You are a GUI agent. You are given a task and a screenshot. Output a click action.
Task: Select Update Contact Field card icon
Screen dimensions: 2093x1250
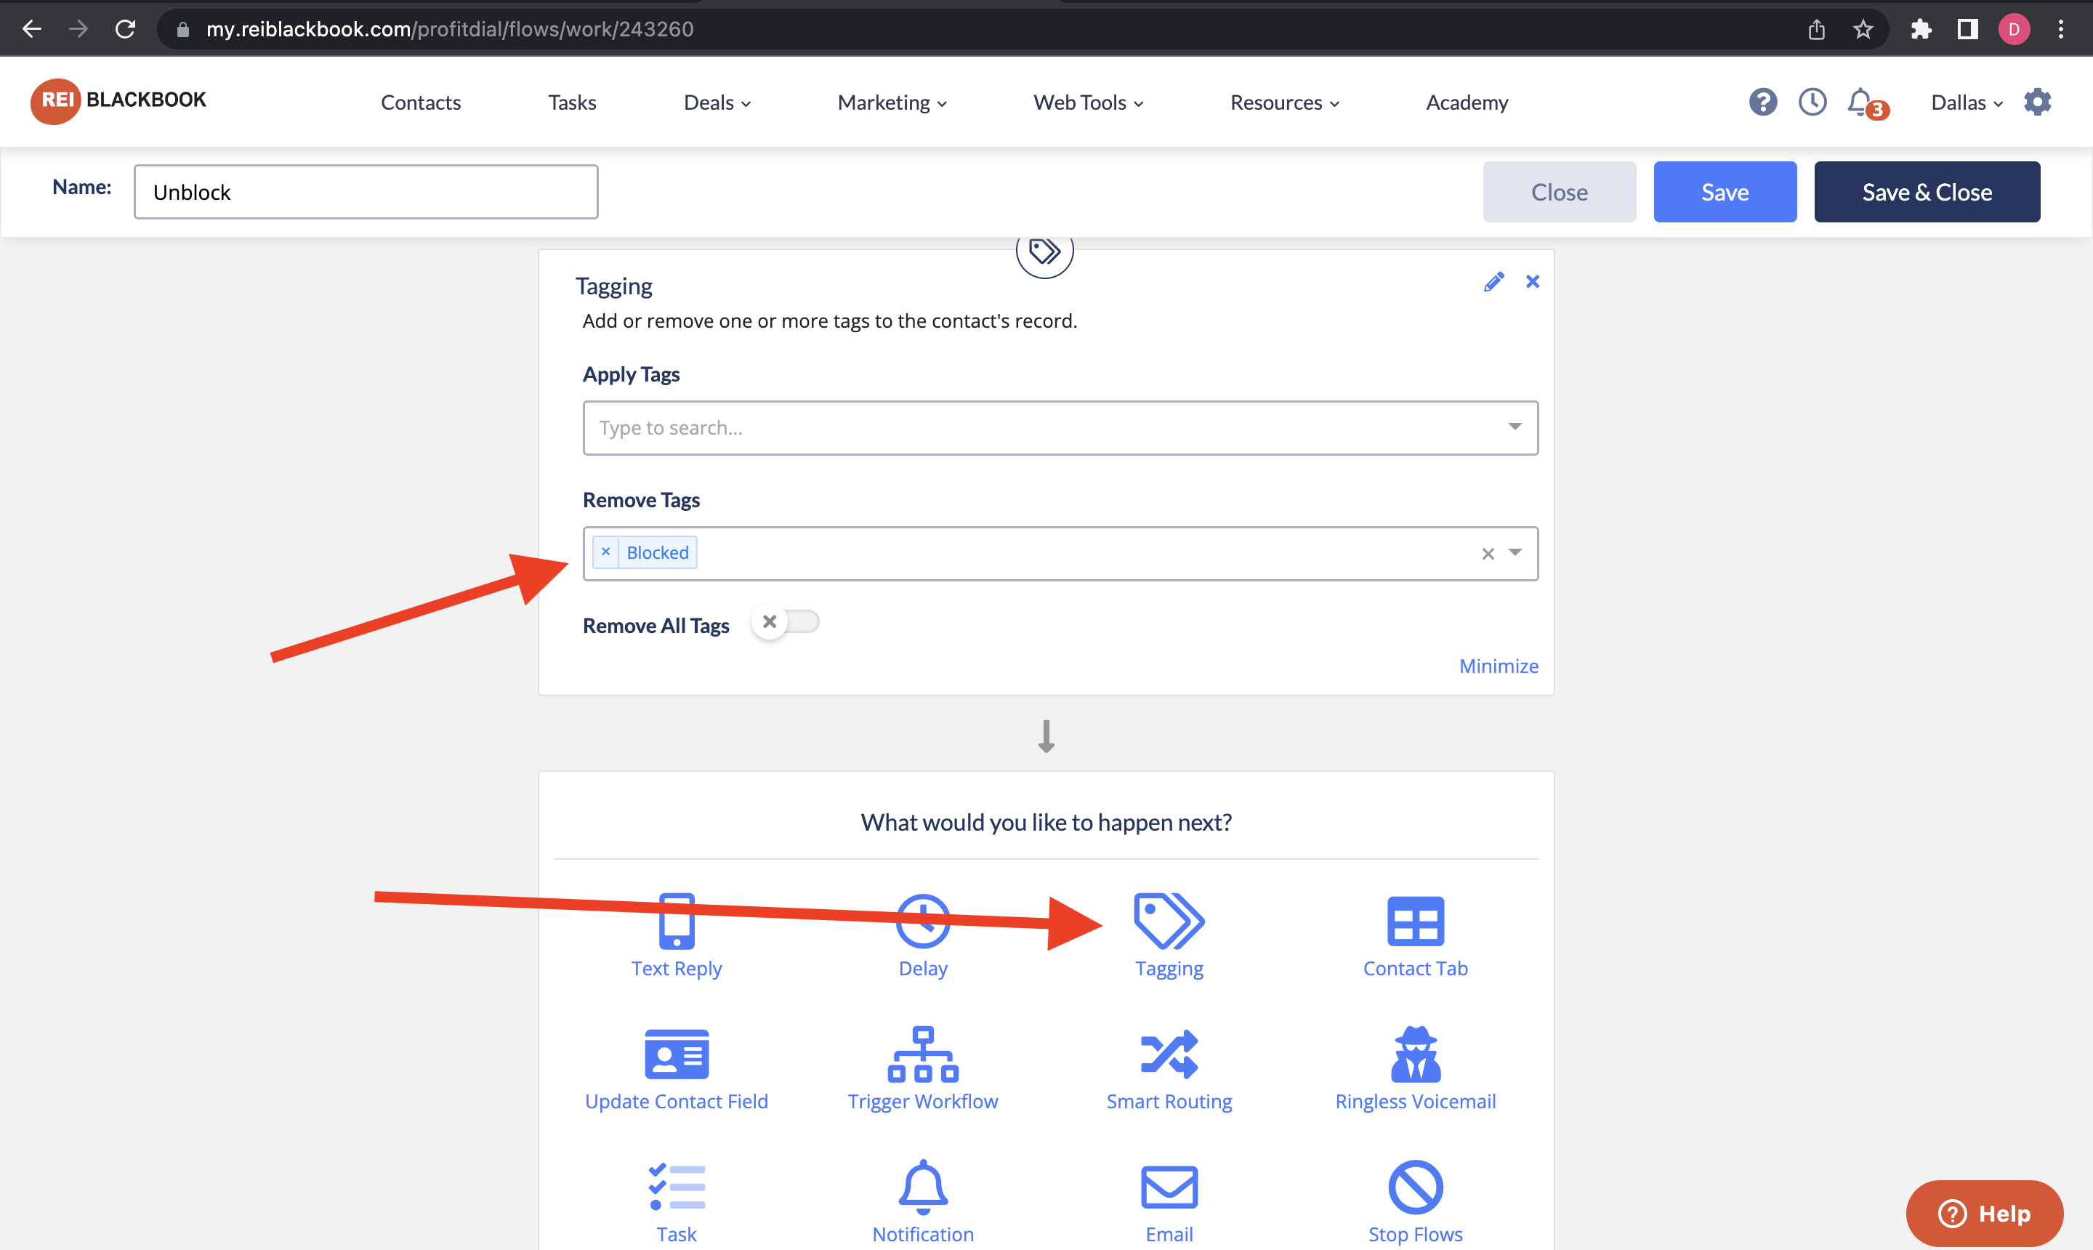pos(677,1054)
